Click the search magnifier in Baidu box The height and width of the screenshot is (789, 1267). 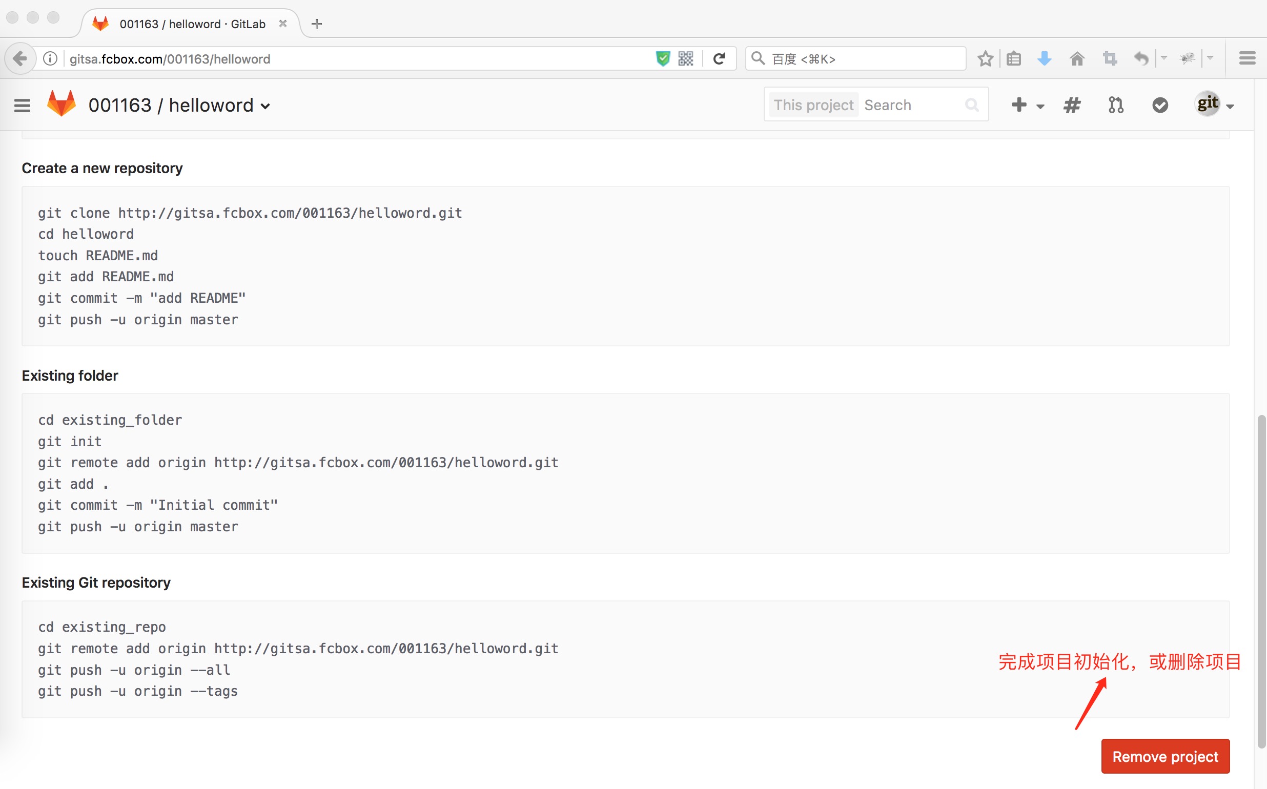click(758, 58)
